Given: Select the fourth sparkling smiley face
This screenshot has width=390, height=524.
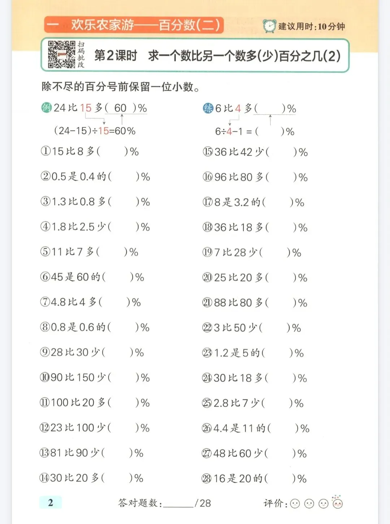Looking at the screenshot, I should point(337,503).
